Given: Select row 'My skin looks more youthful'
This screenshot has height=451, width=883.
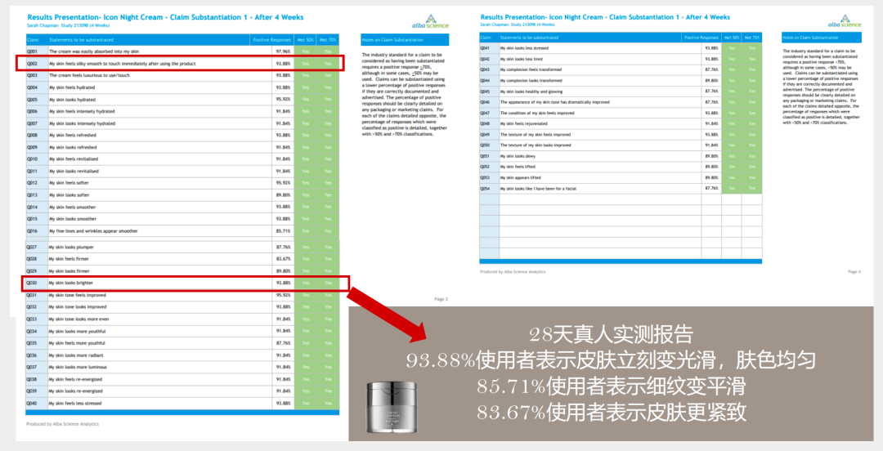Looking at the screenshot, I should (x=182, y=331).
